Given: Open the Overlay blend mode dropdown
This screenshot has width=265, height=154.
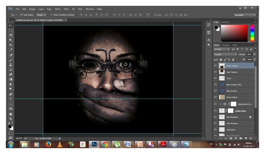Looking at the screenshot, I should 225,55.
